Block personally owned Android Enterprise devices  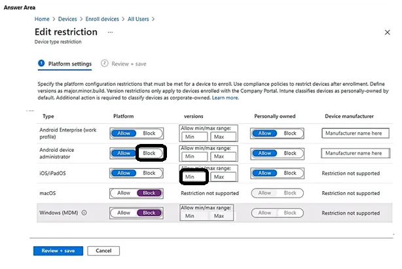tap(290, 134)
